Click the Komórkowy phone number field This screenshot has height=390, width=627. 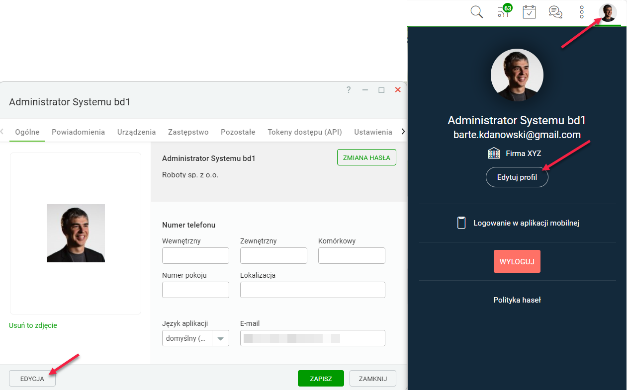point(352,255)
